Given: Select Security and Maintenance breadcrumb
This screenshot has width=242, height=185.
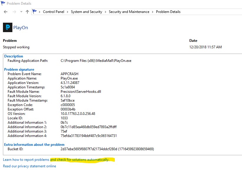Looking at the screenshot, I should pos(129,12).
